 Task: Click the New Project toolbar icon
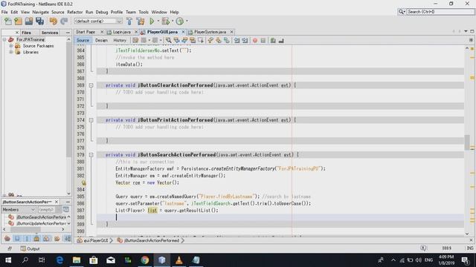click(x=18, y=22)
